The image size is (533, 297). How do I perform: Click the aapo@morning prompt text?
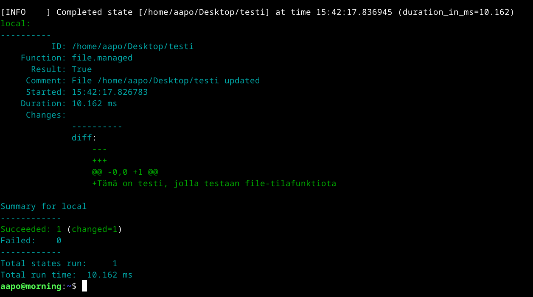[31, 286]
